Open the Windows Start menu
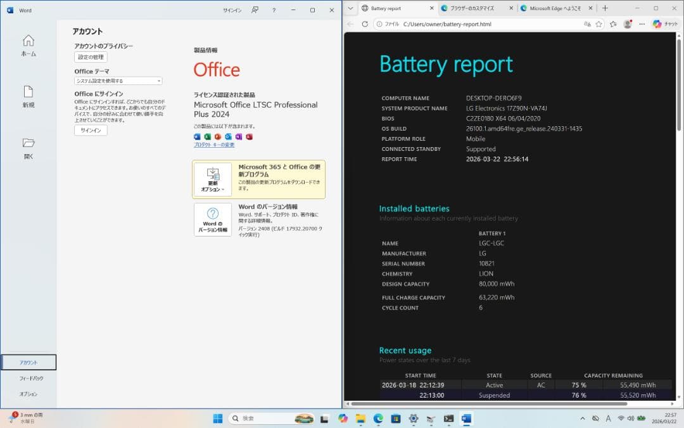The width and height of the screenshot is (684, 428). (x=218, y=418)
